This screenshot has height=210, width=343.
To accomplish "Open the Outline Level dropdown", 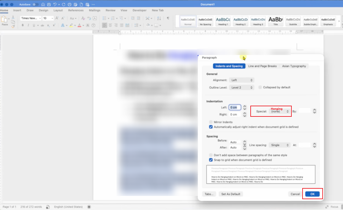I will point(241,87).
